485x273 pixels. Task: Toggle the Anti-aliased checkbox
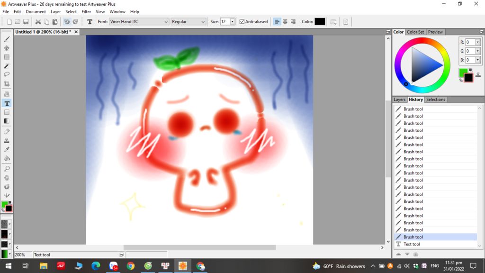pos(242,22)
